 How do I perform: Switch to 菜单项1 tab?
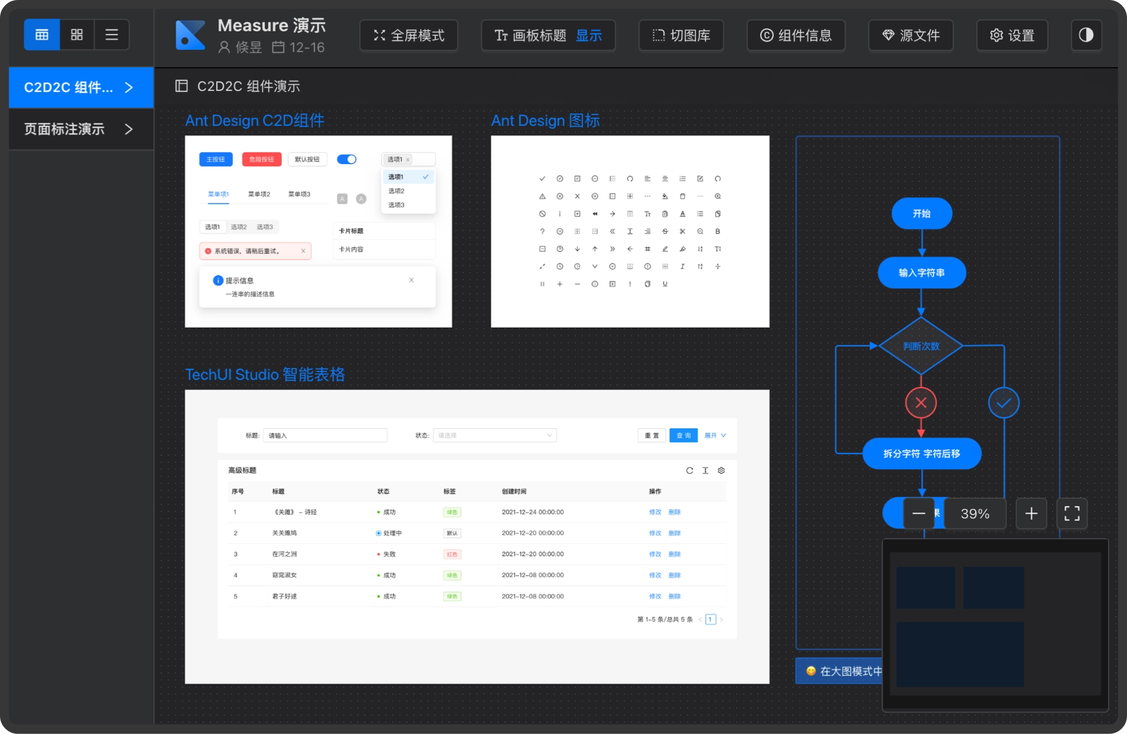(218, 194)
